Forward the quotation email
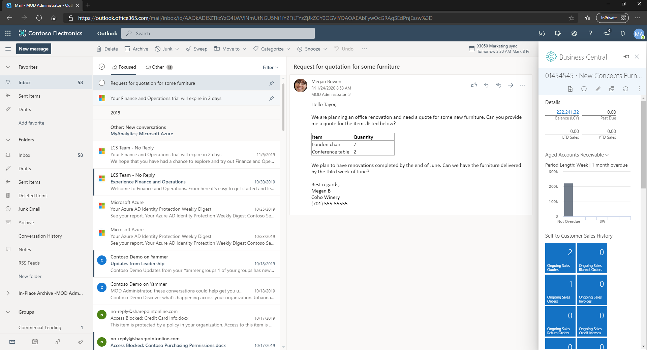The width and height of the screenshot is (647, 350). (x=511, y=85)
